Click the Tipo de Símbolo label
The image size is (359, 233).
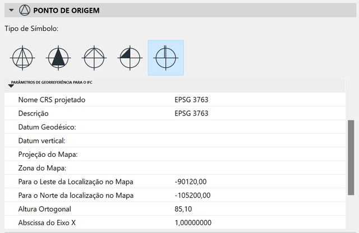coord(31,29)
